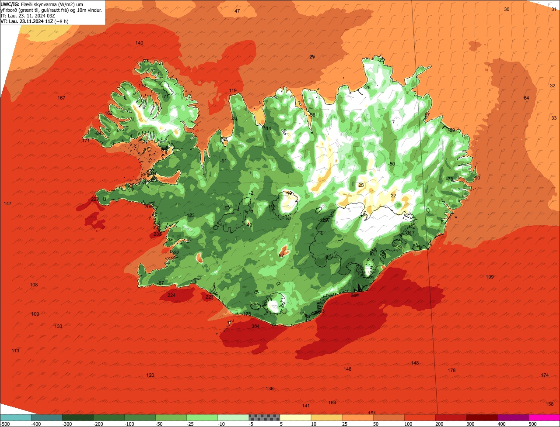Click the map value 199 in the southeast sea
Screen dimensions: 560x427
tap(490, 277)
